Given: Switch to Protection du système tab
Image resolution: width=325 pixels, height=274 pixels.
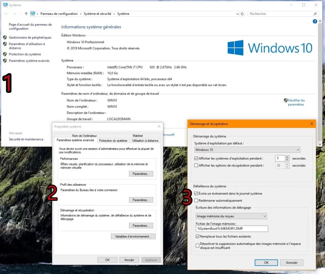Looking at the screenshot, I should [113, 141].
